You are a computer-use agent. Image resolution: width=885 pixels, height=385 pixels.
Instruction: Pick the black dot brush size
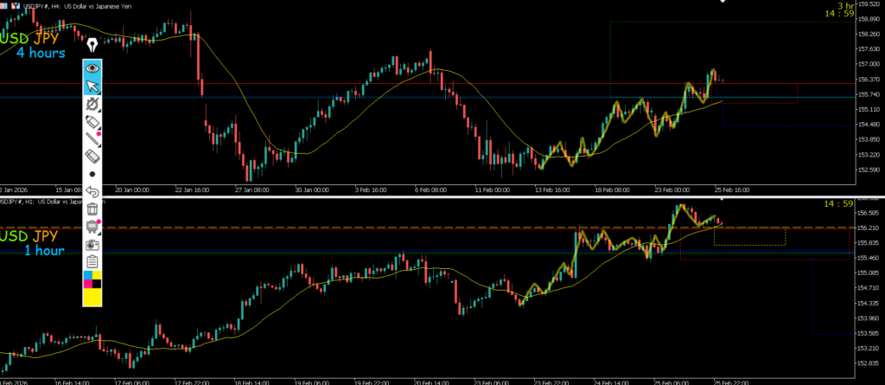click(x=92, y=174)
